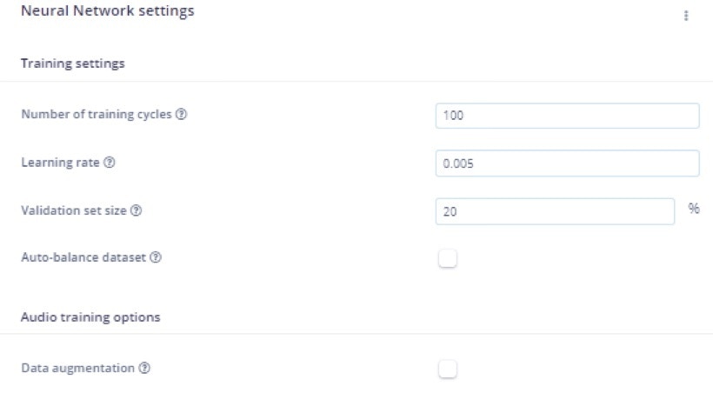713x393 pixels.
Task: Click the Data augmentation label text
Action: (x=78, y=369)
